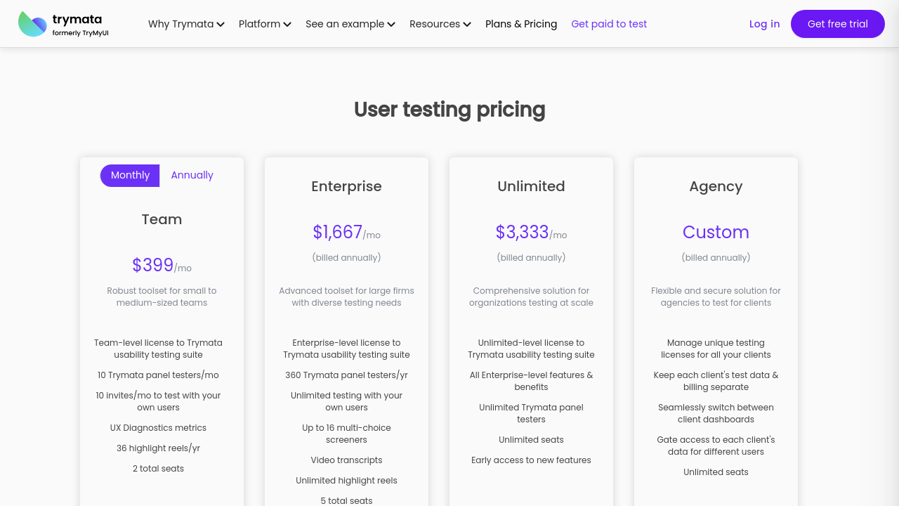Click the Trymata logo icon

coord(32,24)
